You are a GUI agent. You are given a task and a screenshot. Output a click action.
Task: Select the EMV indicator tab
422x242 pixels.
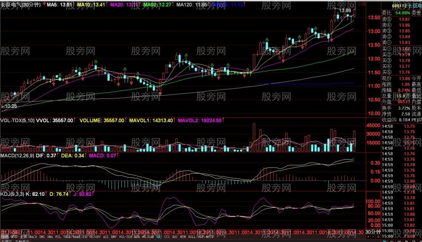tap(114, 237)
